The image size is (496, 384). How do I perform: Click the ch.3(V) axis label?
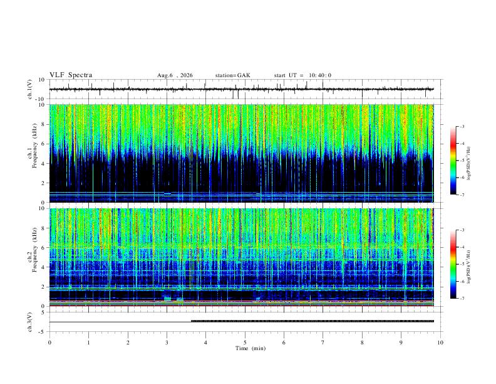[30, 322]
